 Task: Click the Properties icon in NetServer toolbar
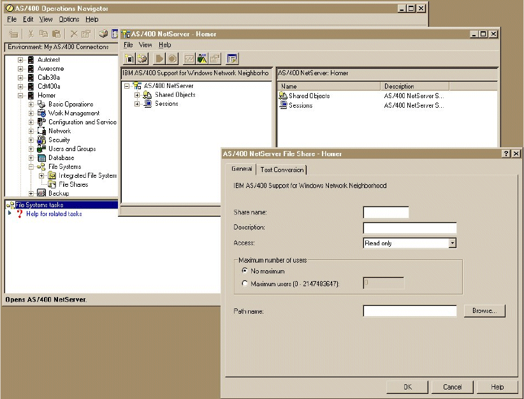click(x=215, y=59)
